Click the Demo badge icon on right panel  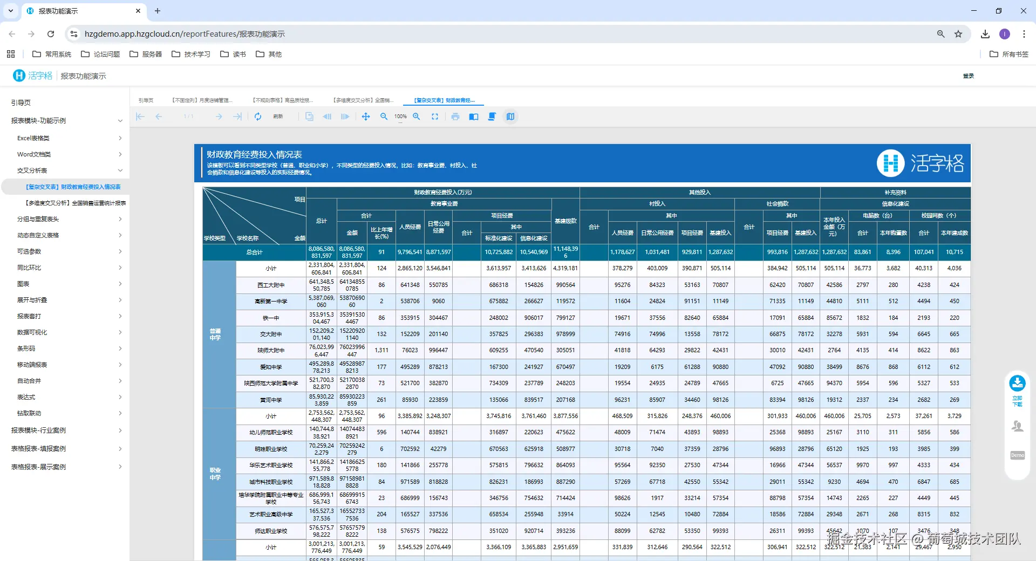1017,455
